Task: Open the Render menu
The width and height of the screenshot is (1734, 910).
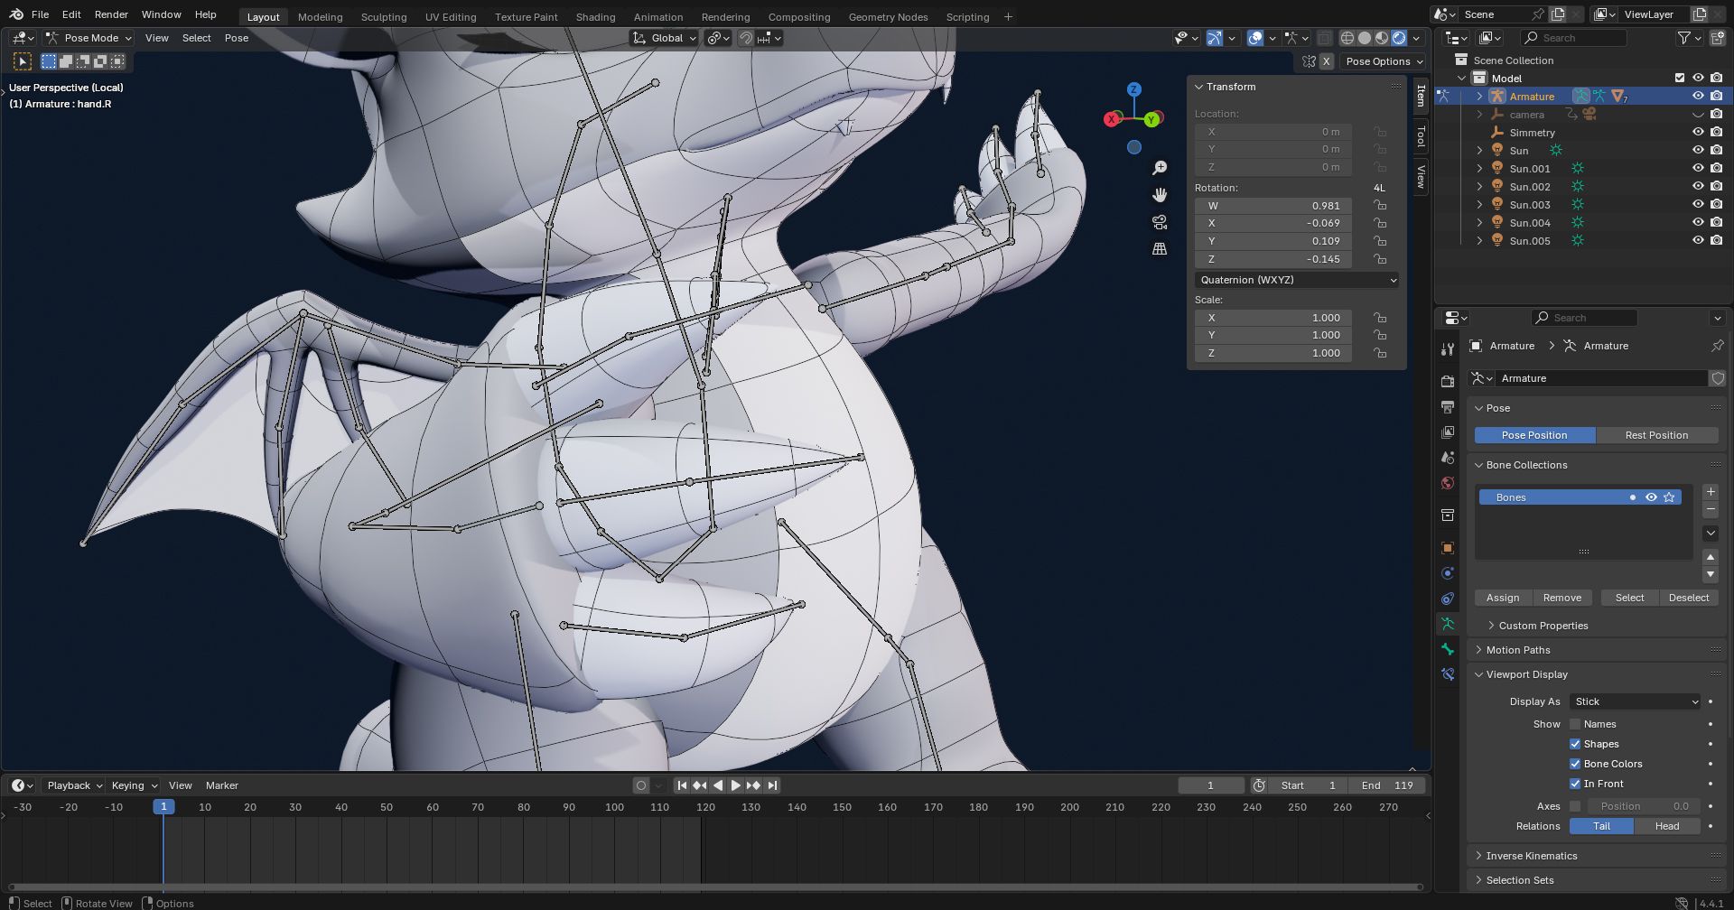Action: coord(111,14)
